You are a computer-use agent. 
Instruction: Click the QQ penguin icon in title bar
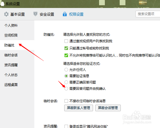(x=2, y=4)
